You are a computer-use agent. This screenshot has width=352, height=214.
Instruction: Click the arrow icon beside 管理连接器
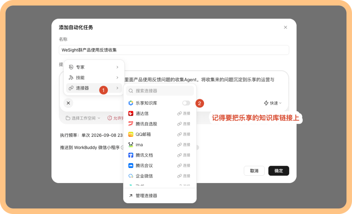pos(131,195)
